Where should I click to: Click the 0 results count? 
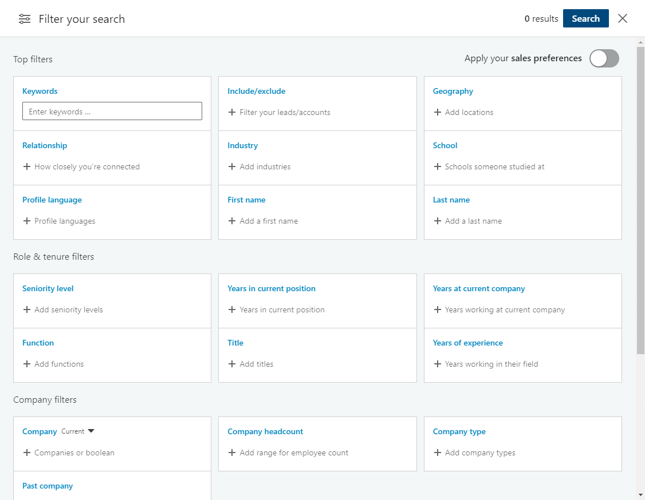click(541, 18)
